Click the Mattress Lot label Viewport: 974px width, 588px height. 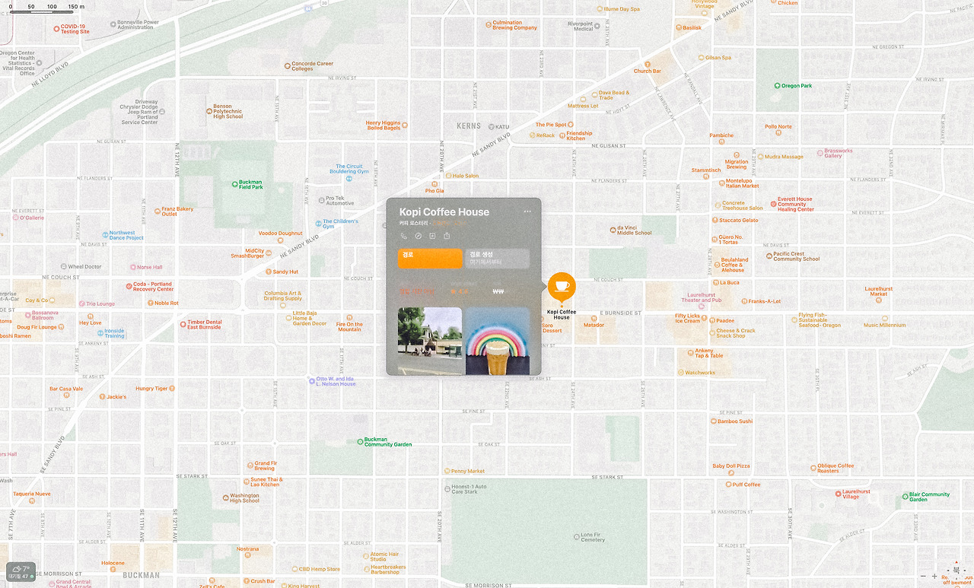coord(583,106)
